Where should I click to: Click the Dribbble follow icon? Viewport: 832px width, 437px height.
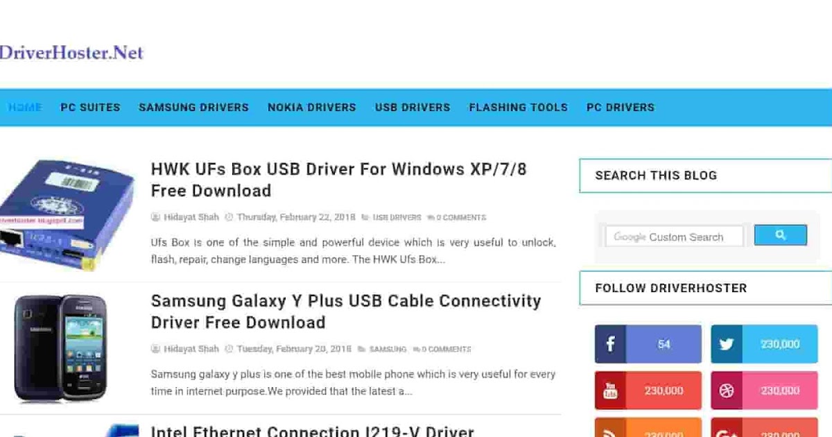point(726,391)
